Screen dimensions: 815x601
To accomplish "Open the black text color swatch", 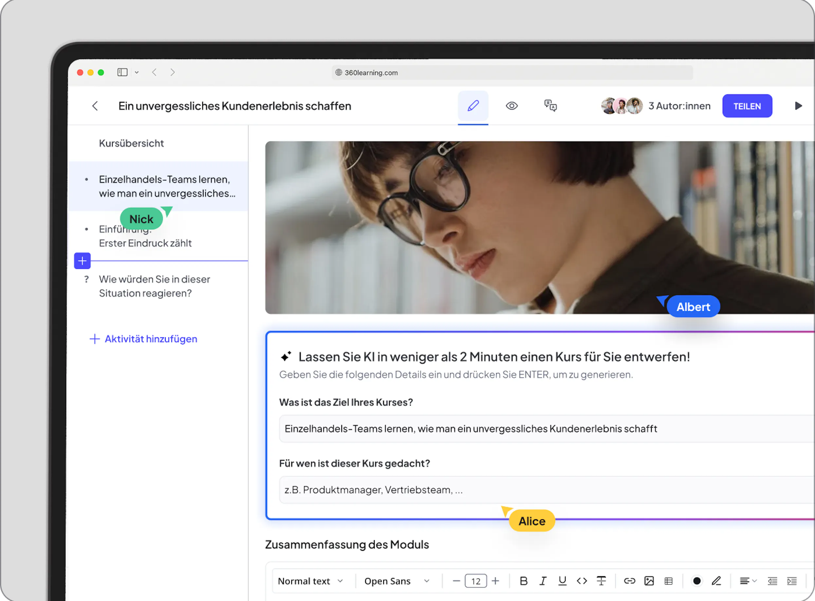I will (697, 581).
